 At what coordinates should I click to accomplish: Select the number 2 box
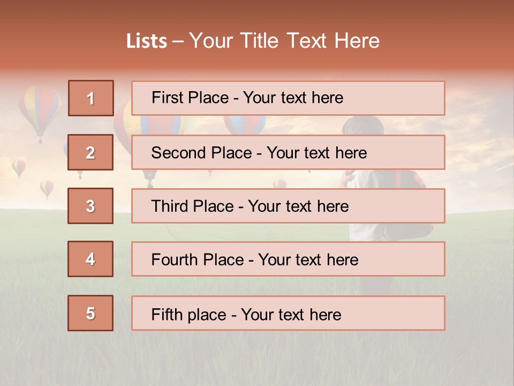[90, 152]
